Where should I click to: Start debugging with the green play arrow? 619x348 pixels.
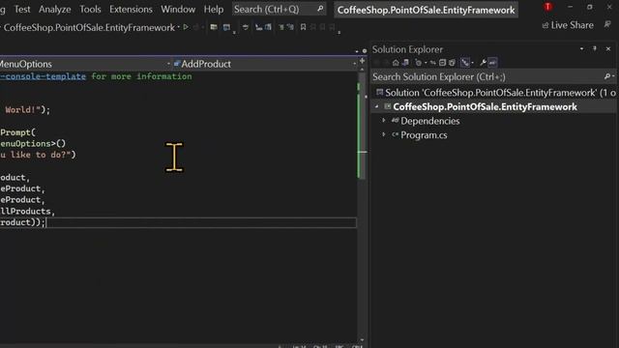click(186, 27)
